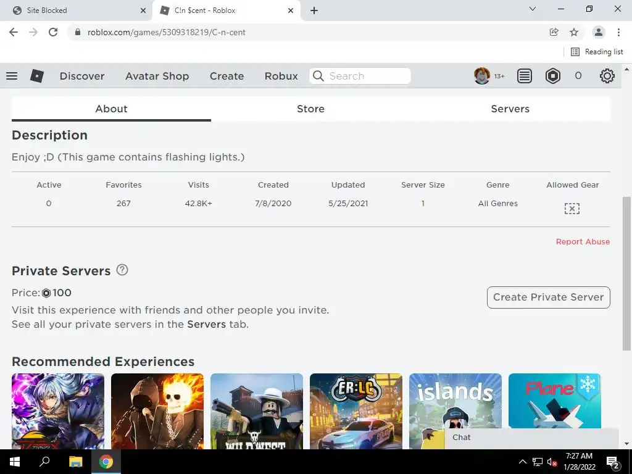Open the Windows Start menu
The height and width of the screenshot is (474, 632).
click(x=15, y=462)
